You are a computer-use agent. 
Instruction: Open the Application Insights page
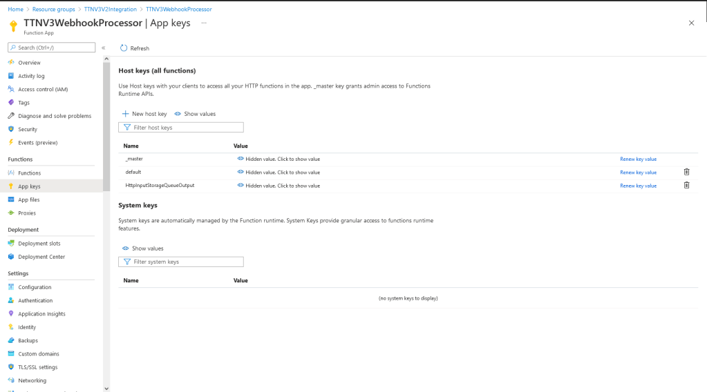41,314
